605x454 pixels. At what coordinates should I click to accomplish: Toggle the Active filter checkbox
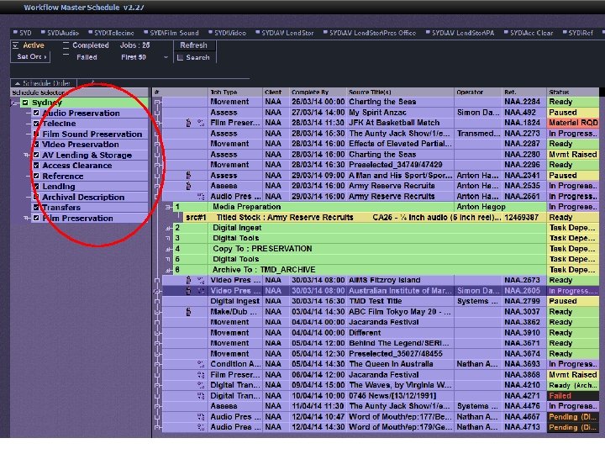[15, 45]
